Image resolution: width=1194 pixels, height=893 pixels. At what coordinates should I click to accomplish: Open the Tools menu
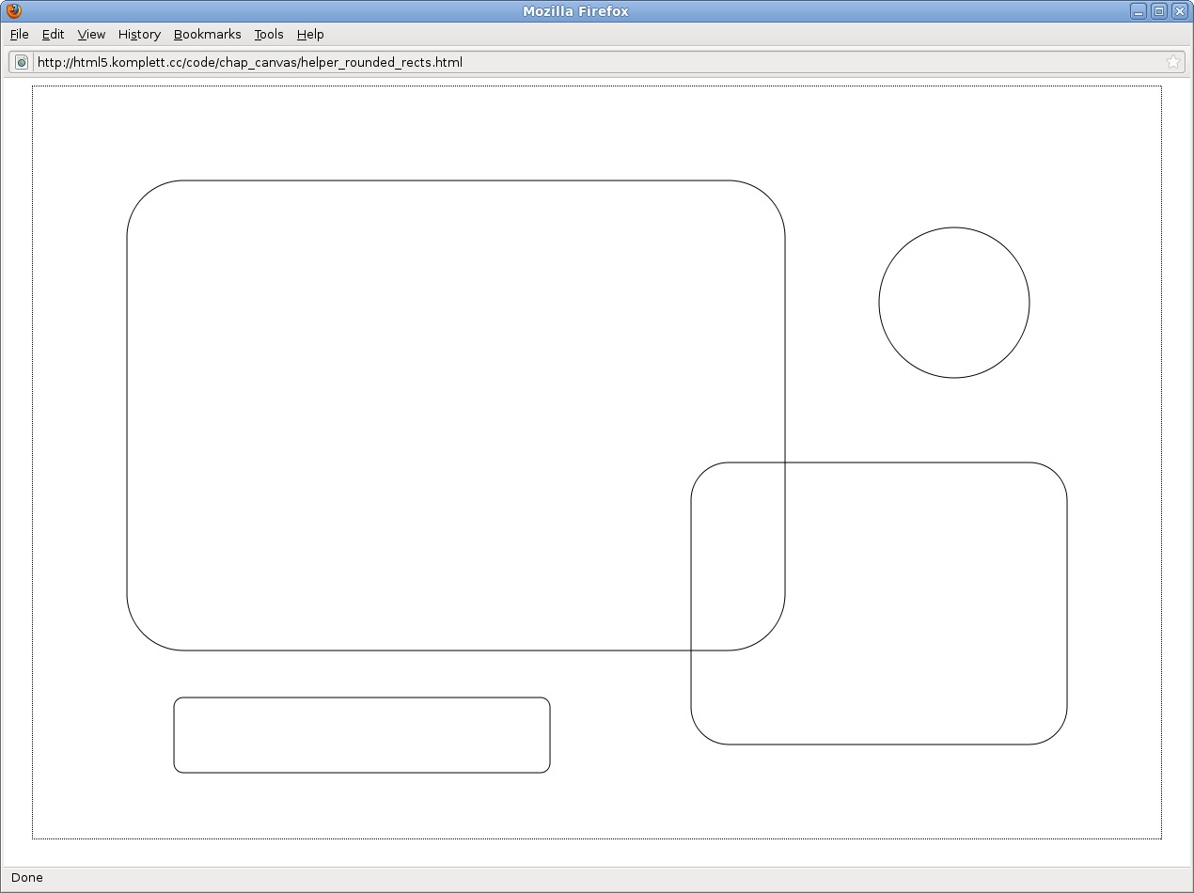pos(269,34)
